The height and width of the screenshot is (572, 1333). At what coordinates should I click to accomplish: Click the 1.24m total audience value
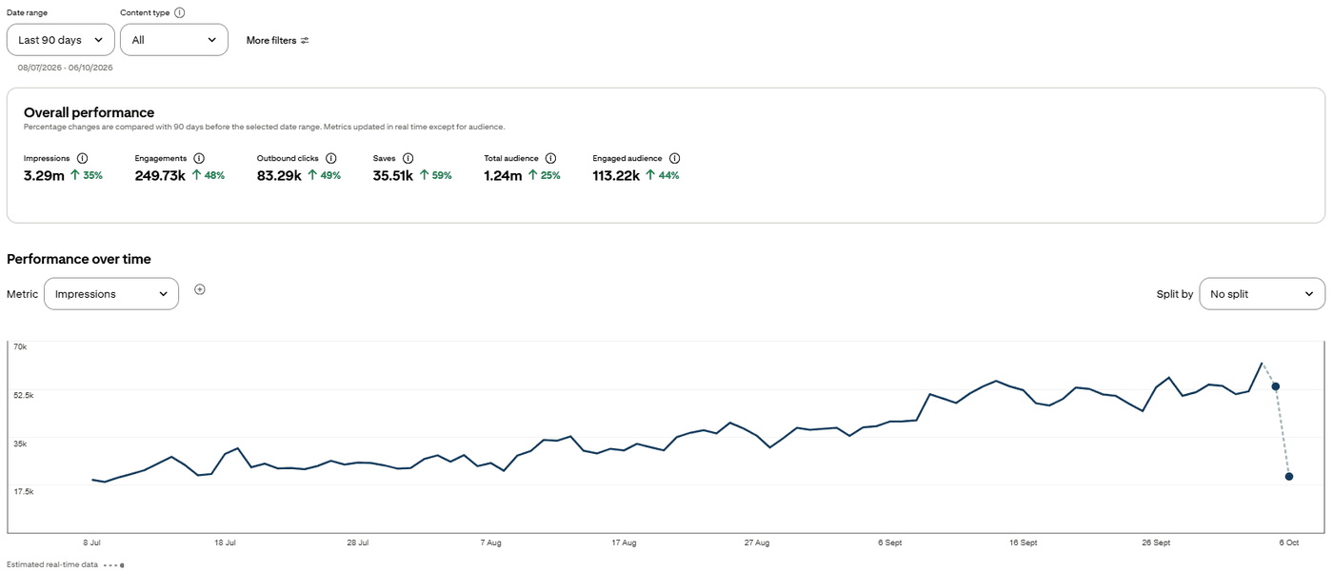pyautogui.click(x=503, y=176)
